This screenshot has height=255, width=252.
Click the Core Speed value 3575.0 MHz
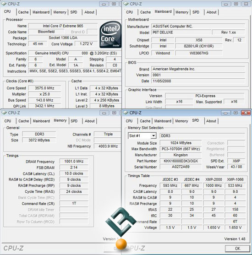click(44, 88)
